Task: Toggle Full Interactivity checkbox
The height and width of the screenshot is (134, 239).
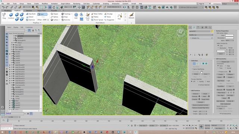Action: pyautogui.click(x=220, y=114)
